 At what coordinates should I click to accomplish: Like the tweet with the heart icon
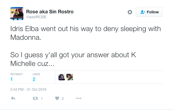pos(57,99)
